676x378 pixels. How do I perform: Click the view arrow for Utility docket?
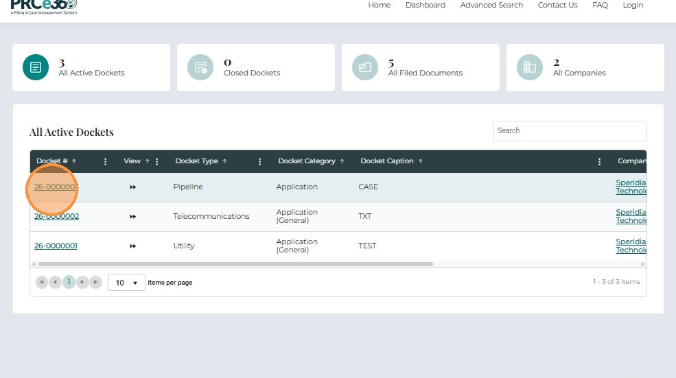tap(132, 246)
